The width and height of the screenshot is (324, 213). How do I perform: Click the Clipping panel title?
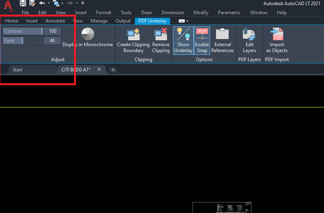[143, 60]
